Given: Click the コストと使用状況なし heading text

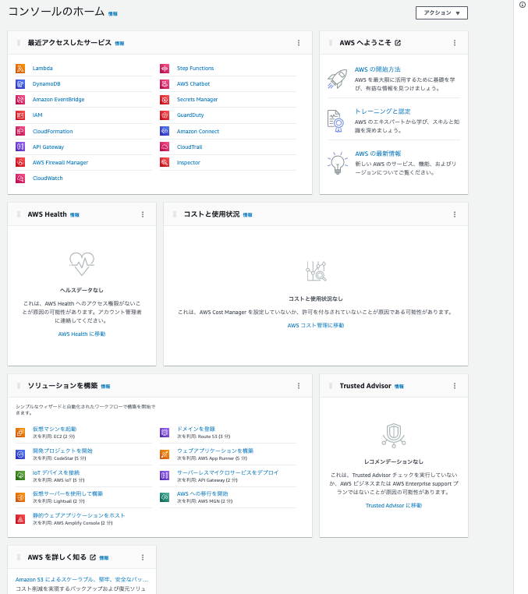Looking at the screenshot, I should 316,299.
